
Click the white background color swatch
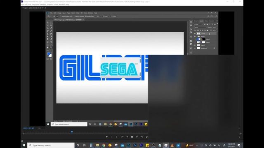coord(50,56)
